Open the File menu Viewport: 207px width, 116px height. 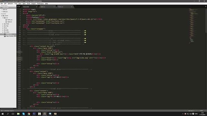(x=2, y=4)
